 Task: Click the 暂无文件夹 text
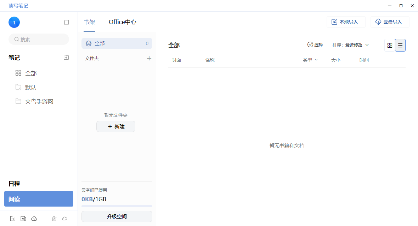tap(116, 115)
